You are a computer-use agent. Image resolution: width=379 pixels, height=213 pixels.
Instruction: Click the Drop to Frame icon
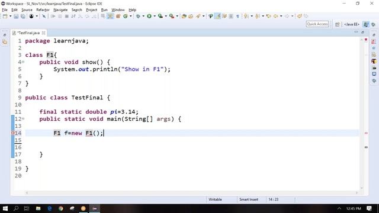tap(102, 16)
